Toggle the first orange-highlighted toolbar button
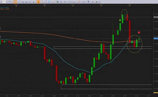The height and width of the screenshot is (97, 158). pyautogui.click(x=15, y=2)
